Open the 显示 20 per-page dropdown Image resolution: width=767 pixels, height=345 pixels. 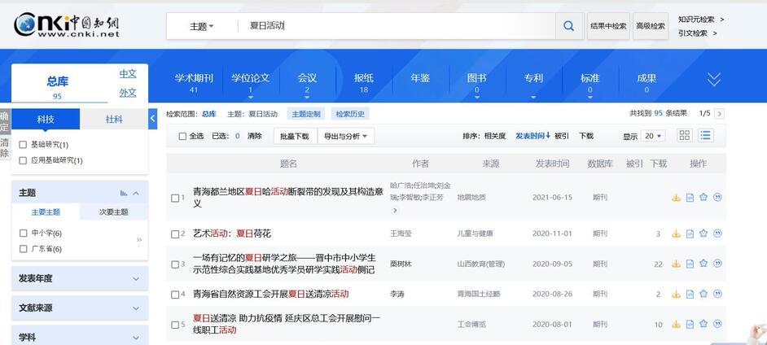click(x=652, y=137)
